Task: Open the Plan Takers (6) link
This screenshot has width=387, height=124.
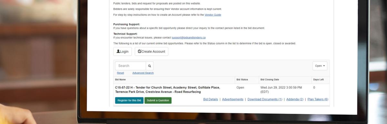Action: 318,99
